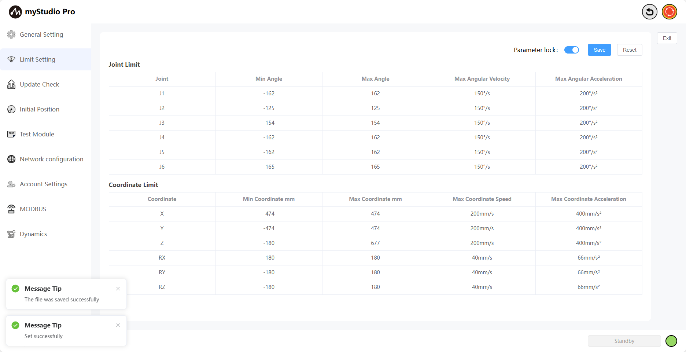Close the 'Set successfully' message tip
This screenshot has height=352, width=686.
coord(118,325)
